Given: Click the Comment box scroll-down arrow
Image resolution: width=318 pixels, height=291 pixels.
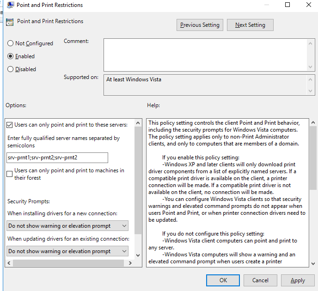Looking at the screenshot, I should (x=310, y=67).
